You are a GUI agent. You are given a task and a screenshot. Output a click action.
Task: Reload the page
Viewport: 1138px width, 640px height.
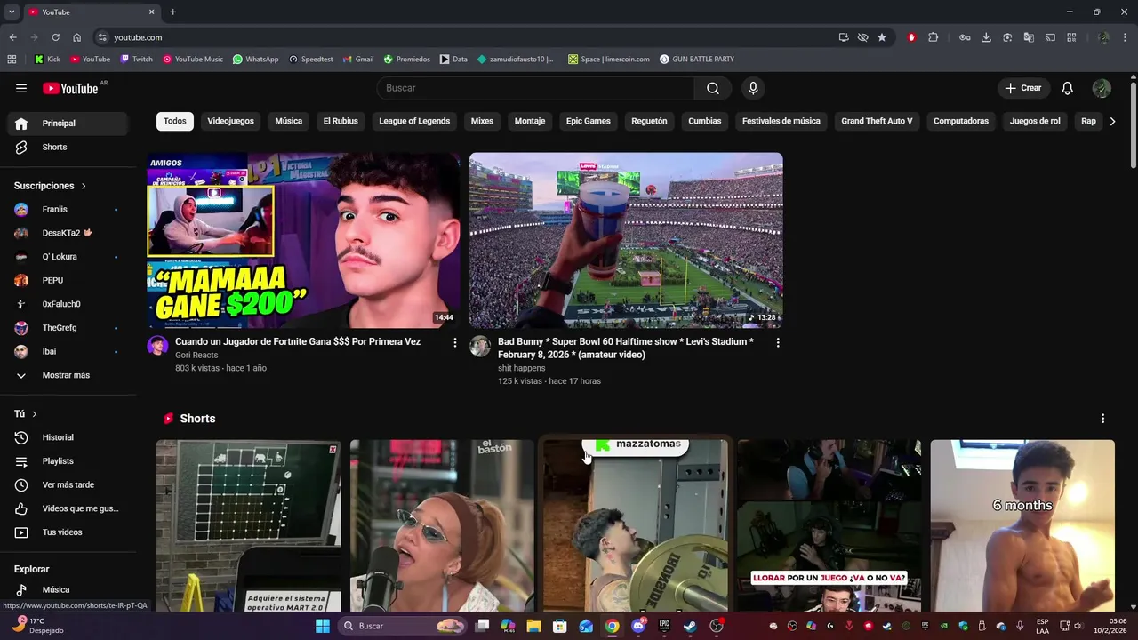coord(55,37)
